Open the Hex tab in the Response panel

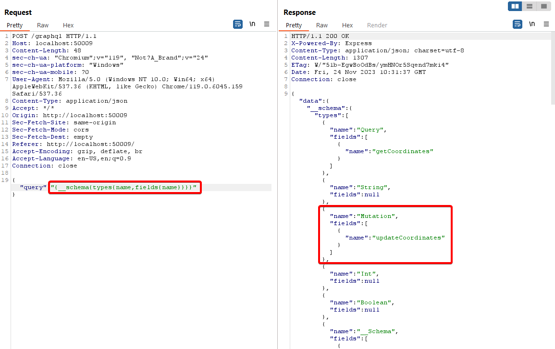tap(347, 25)
